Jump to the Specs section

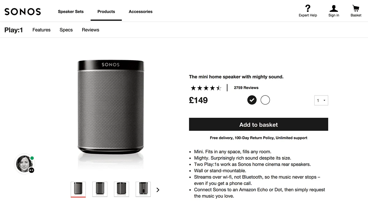pyautogui.click(x=66, y=30)
